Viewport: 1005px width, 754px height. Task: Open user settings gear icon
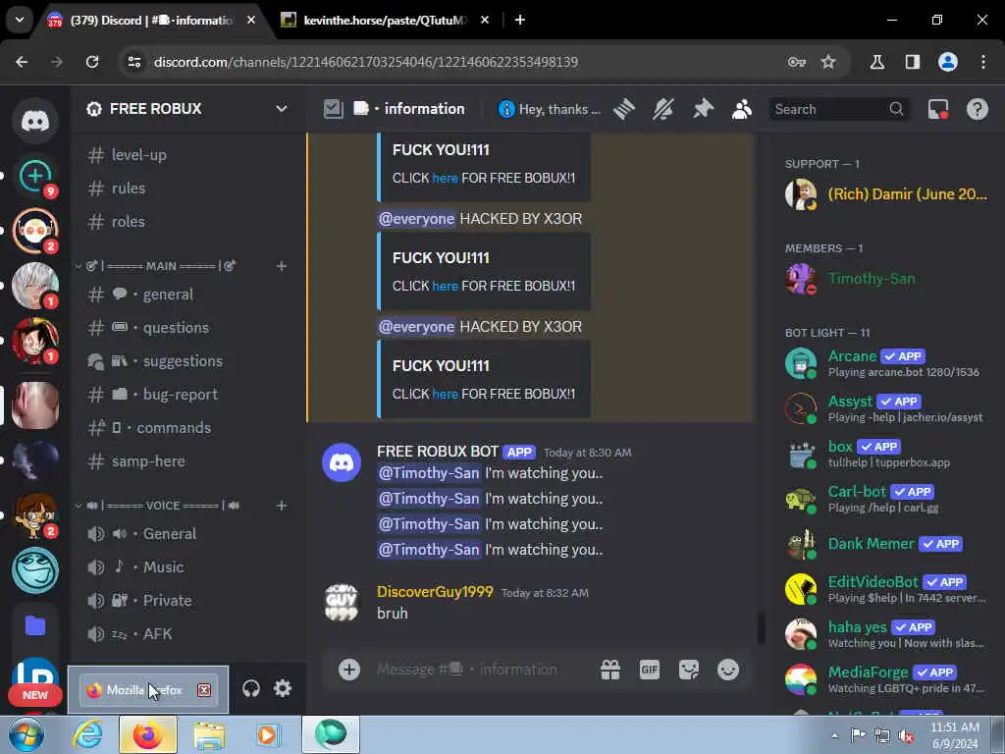pyautogui.click(x=283, y=688)
